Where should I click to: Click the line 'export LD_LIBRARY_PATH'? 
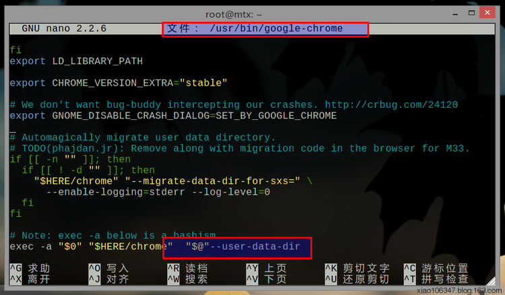[76, 61]
